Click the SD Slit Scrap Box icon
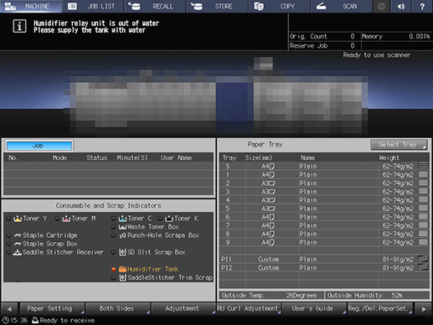Image resolution: width=433 pixels, height=325 pixels. (x=122, y=252)
